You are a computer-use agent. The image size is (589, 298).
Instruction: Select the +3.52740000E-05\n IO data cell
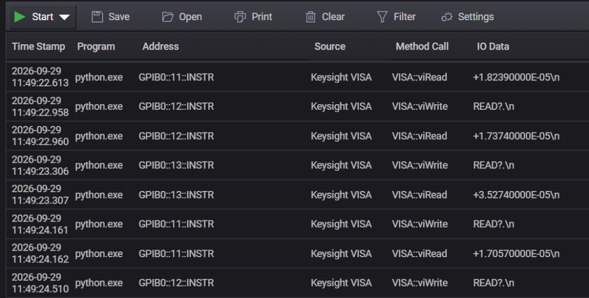tap(516, 195)
